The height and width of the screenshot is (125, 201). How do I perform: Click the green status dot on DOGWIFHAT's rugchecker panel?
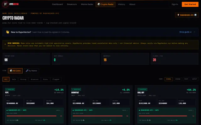tap(73, 110)
